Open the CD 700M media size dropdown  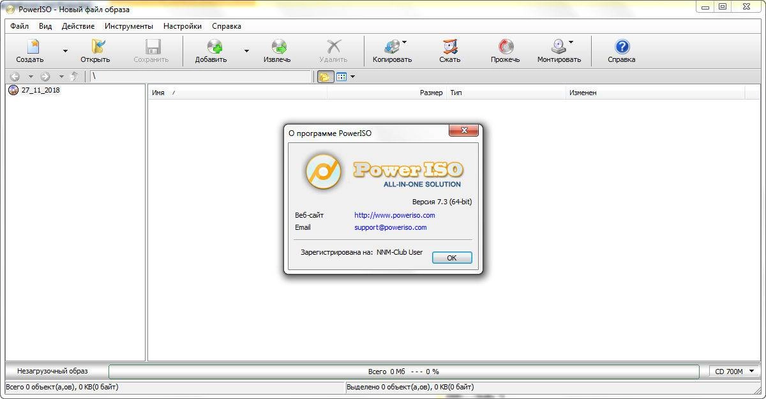click(735, 371)
